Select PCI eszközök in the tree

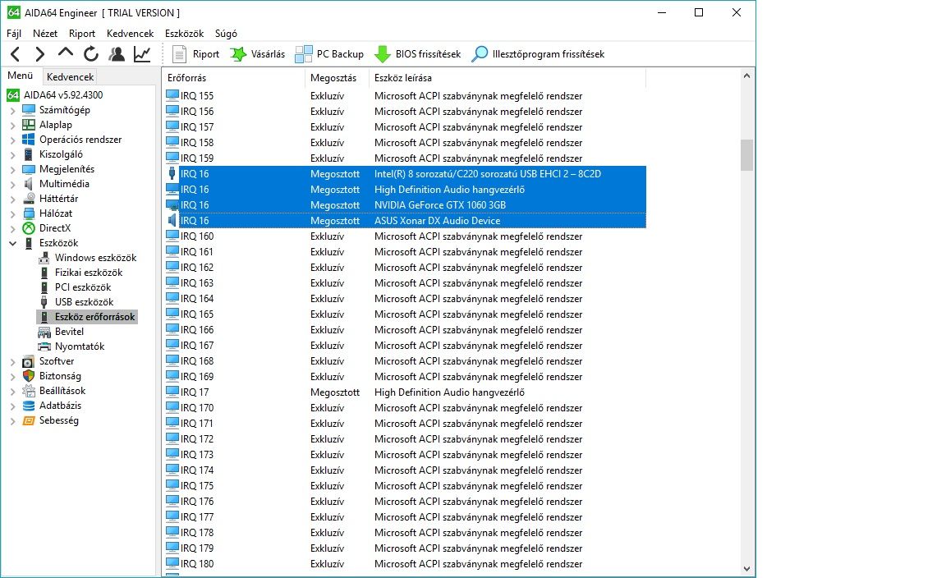point(83,287)
